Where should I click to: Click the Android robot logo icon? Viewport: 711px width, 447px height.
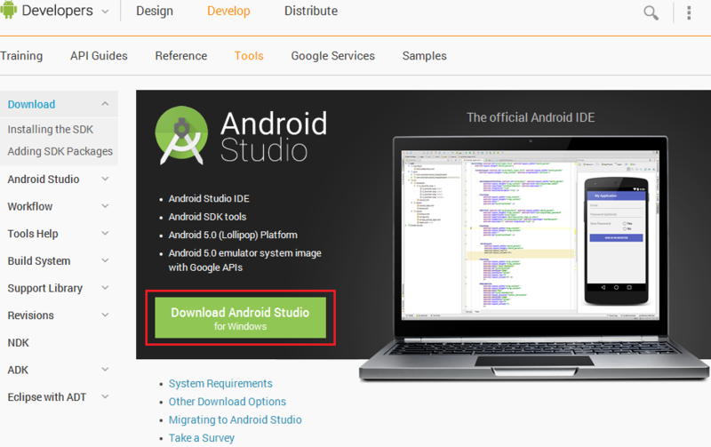pos(8,10)
